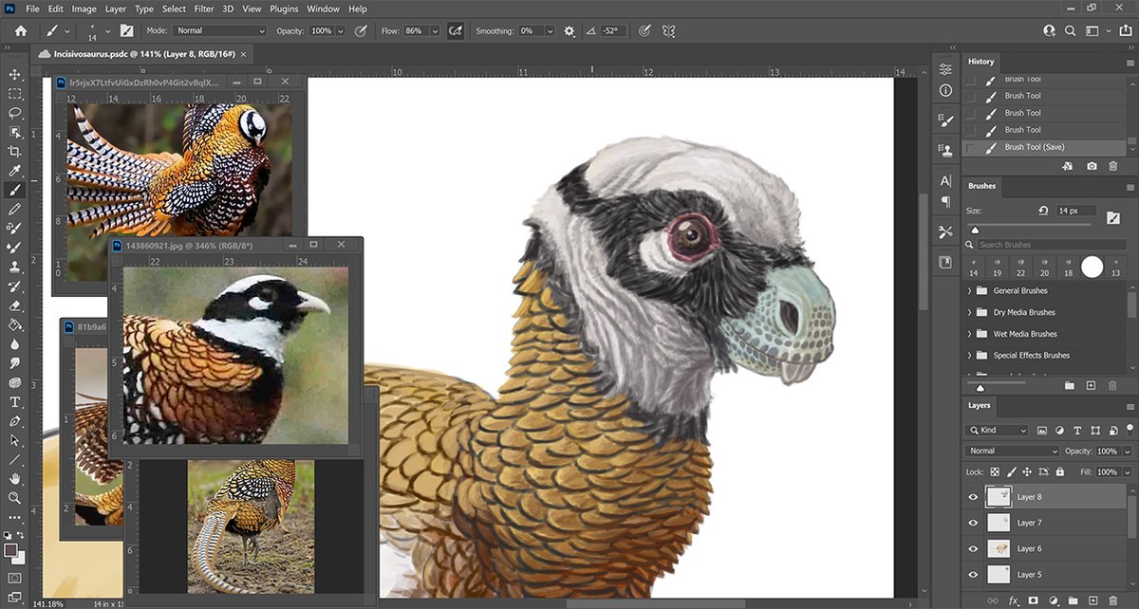Open the Window menu
The height and width of the screenshot is (609, 1139).
point(324,9)
